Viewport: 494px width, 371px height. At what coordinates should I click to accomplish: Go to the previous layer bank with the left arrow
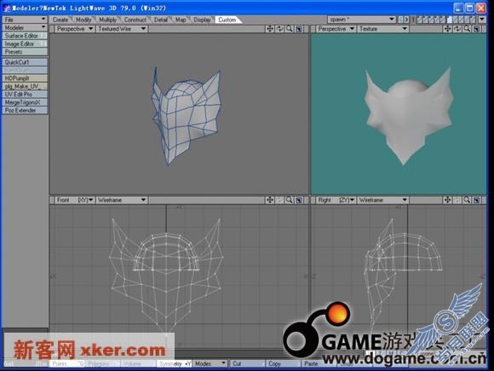point(401,20)
